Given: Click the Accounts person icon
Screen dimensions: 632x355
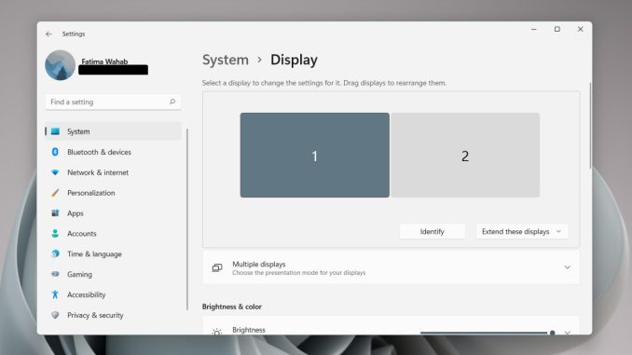Looking at the screenshot, I should pyautogui.click(x=55, y=234).
